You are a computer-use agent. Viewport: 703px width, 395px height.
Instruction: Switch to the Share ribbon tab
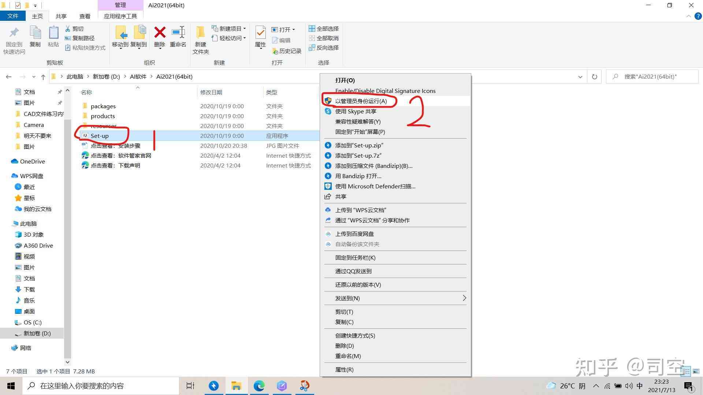(61, 16)
